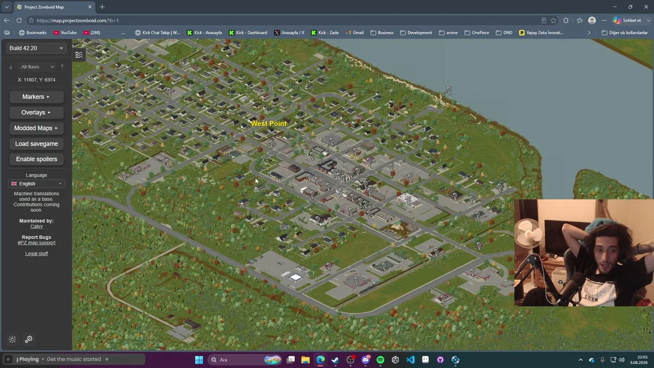Open File Explorer from the taskbar
The image size is (654, 368).
306,360
